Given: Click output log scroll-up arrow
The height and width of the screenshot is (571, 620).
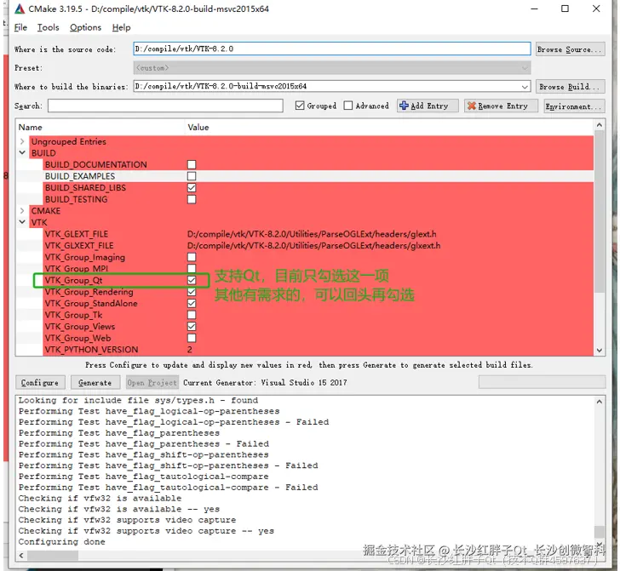Looking at the screenshot, I should (599, 402).
